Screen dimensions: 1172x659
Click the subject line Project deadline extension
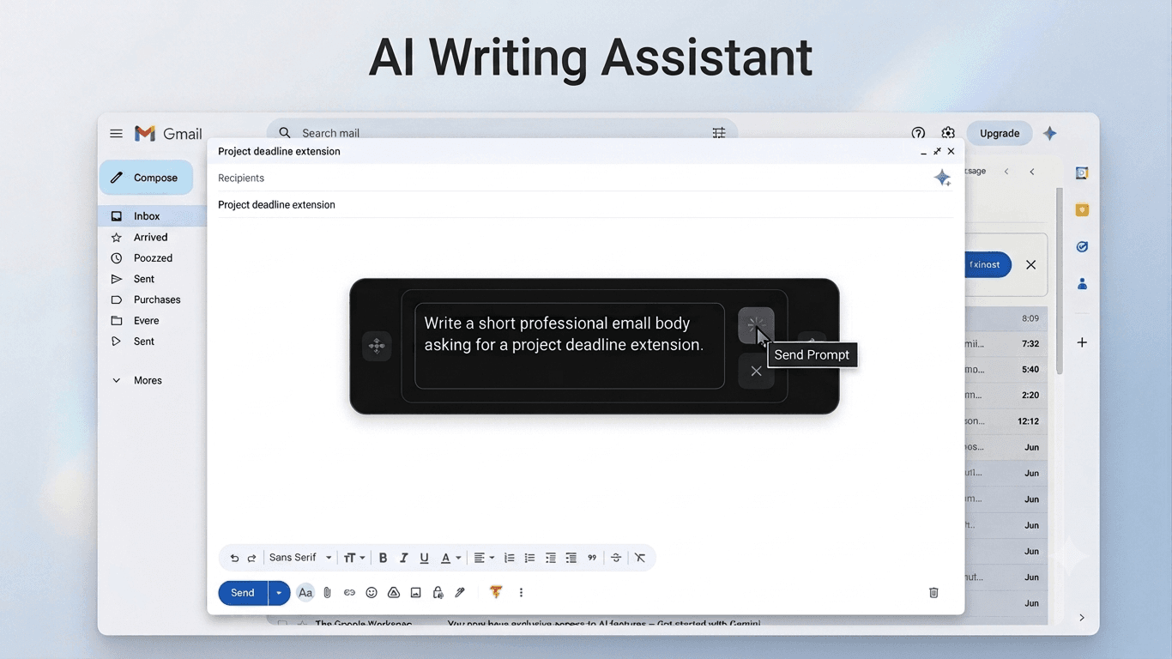585,204
